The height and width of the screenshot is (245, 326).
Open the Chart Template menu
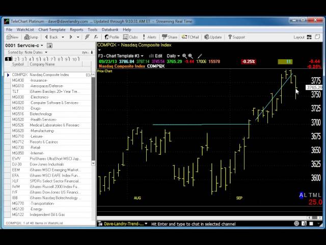click(52, 30)
